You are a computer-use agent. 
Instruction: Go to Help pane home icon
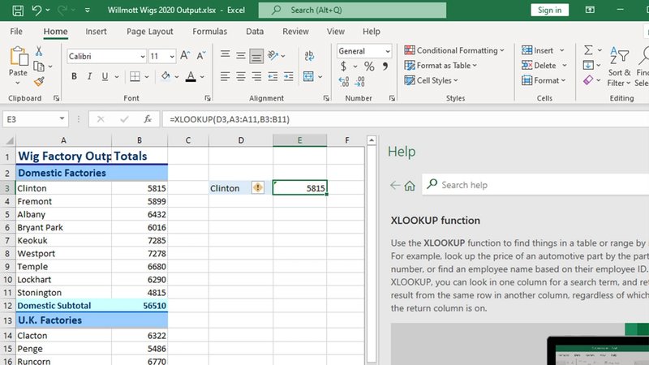410,185
